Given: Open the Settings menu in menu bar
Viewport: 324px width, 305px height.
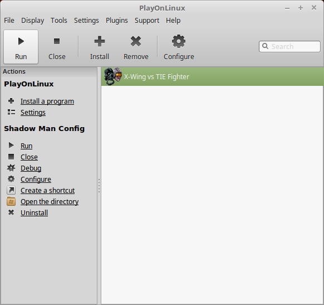Looking at the screenshot, I should click(86, 21).
